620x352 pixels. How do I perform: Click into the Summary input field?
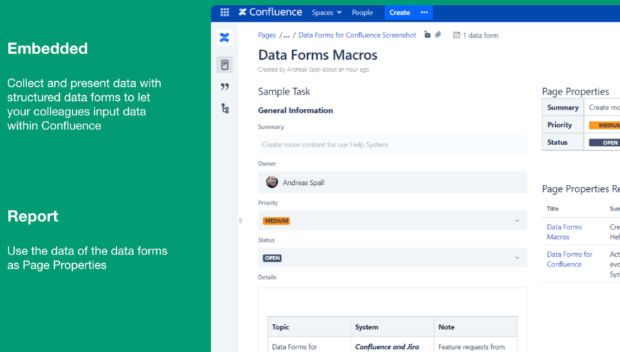coord(392,144)
